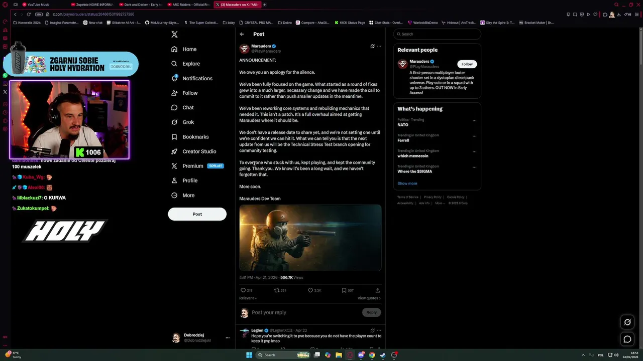Go to Home in X sidebar

[184, 49]
